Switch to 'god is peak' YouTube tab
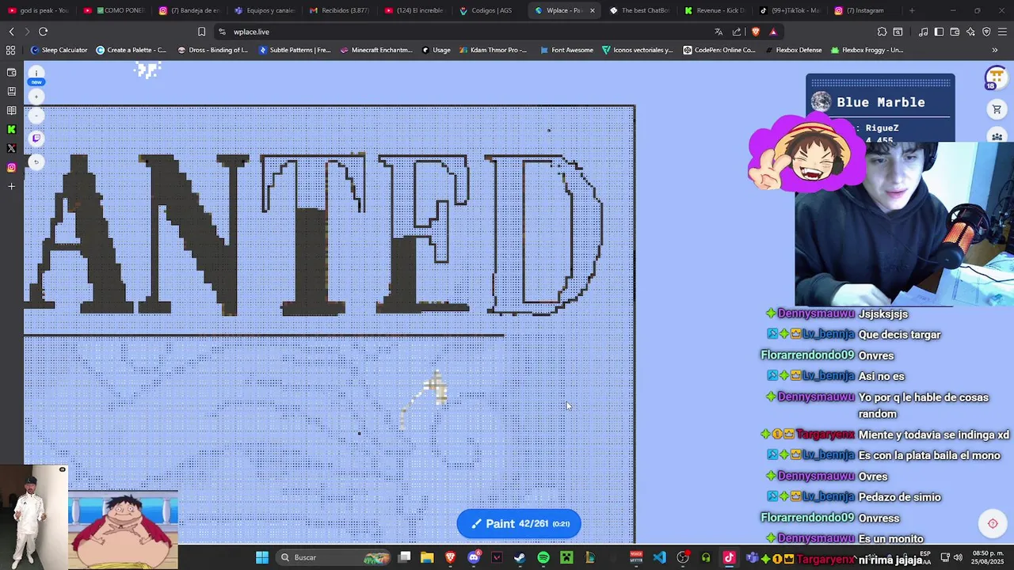Screen dimensions: 1014x570 37,10
